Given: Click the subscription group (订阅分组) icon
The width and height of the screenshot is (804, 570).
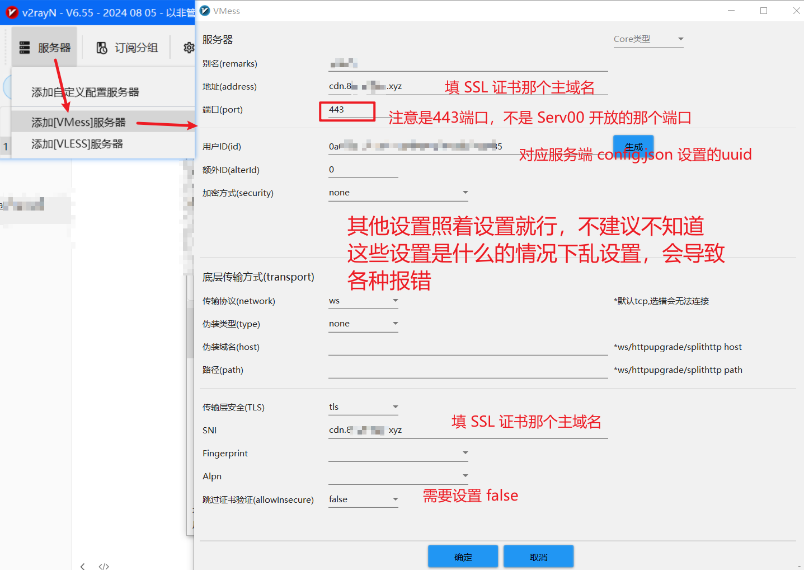Looking at the screenshot, I should point(101,48).
